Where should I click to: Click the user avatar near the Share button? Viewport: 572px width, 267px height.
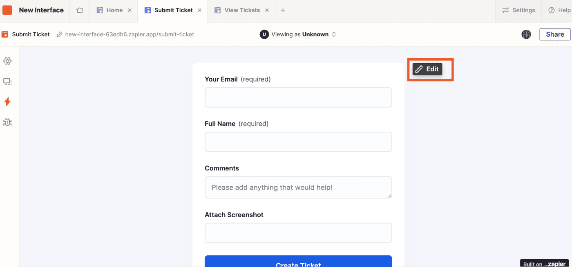click(526, 34)
